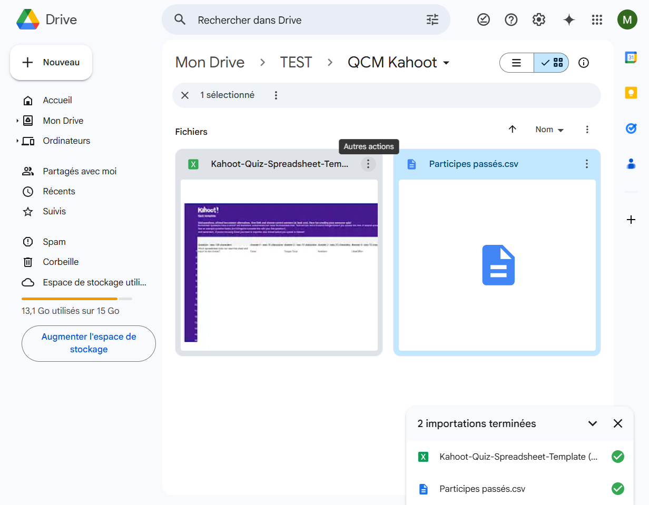
Task: Navigate to TEST breadcrumb
Action: pos(296,63)
